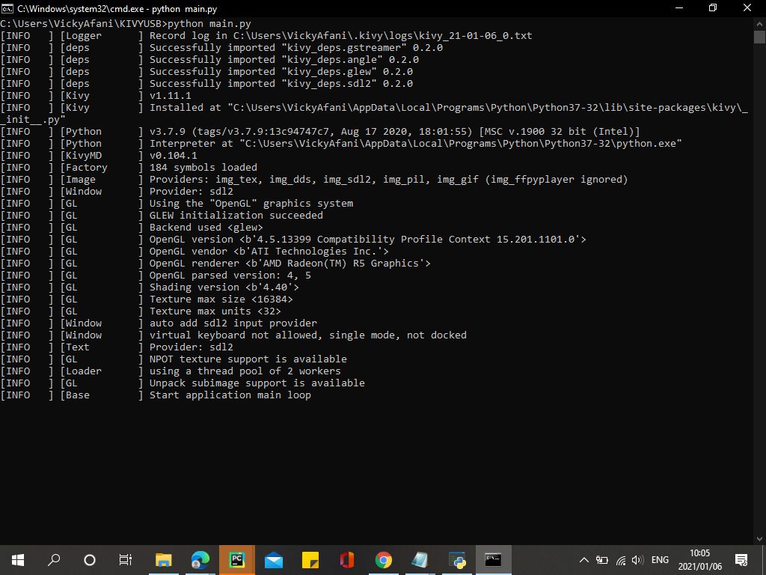Click 'Unpack subimage support is available' line
Screen dimensions: 766x575
183,383
